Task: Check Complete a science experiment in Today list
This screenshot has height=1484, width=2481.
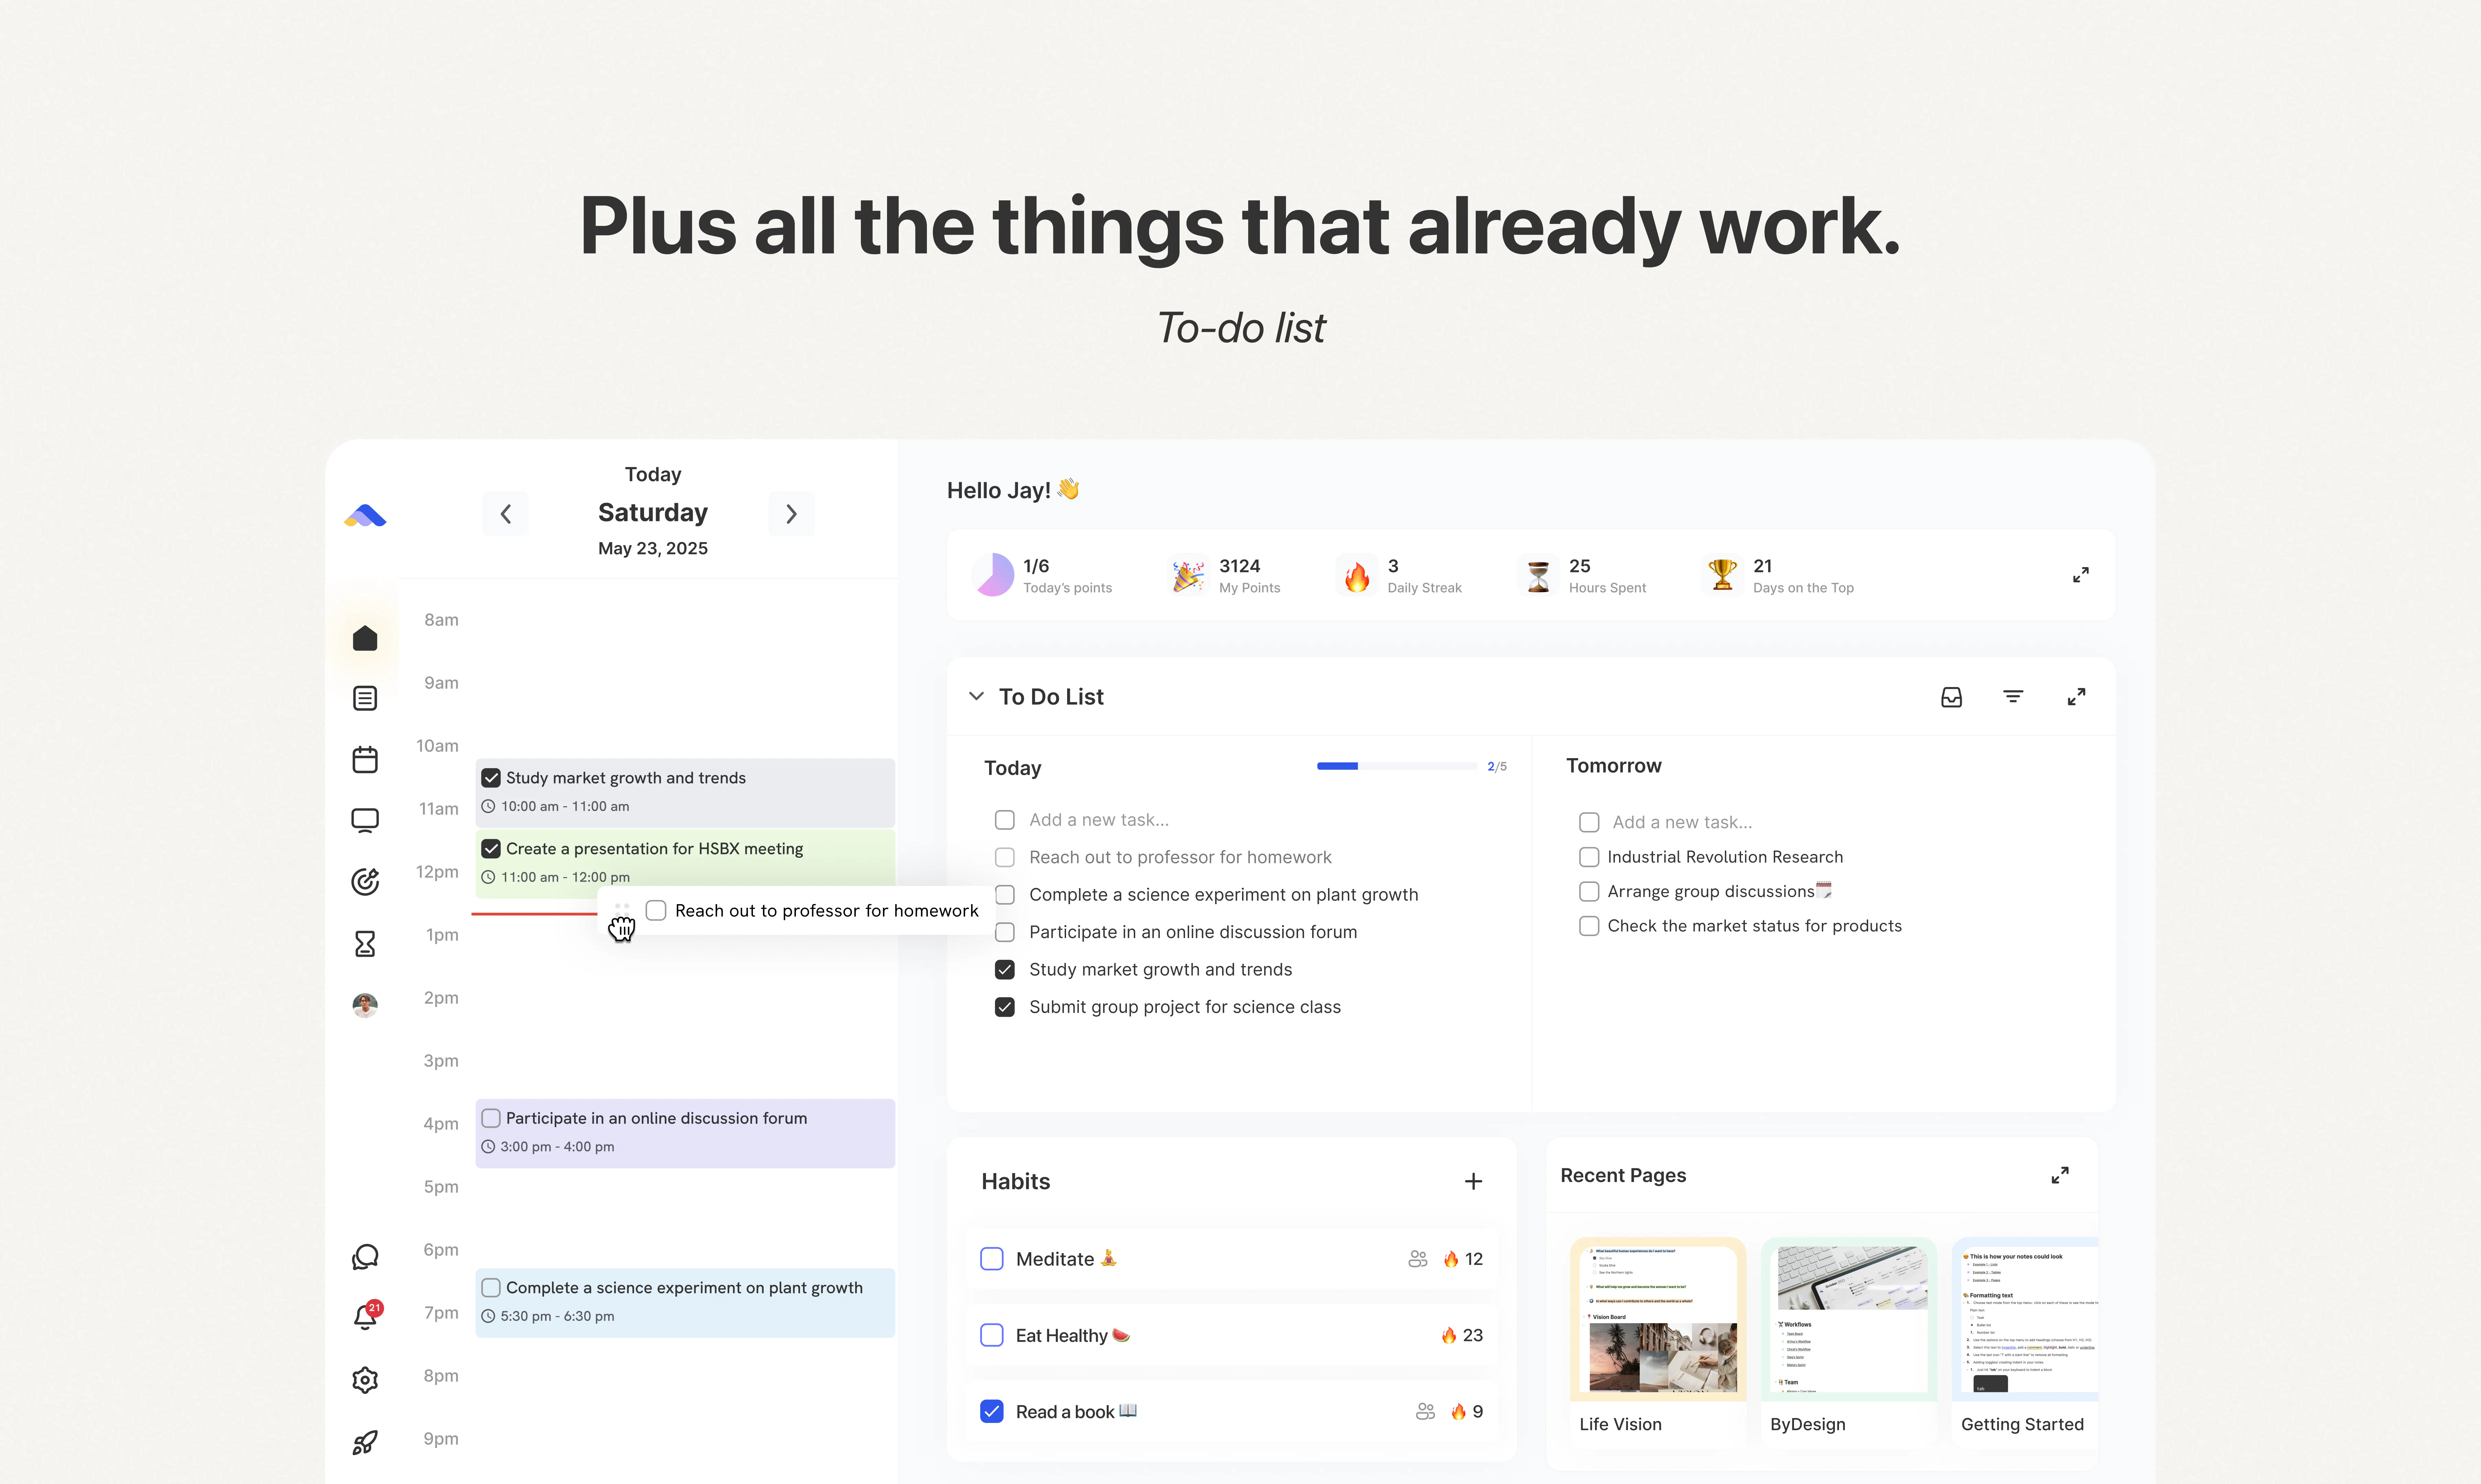Action: [x=1005, y=895]
